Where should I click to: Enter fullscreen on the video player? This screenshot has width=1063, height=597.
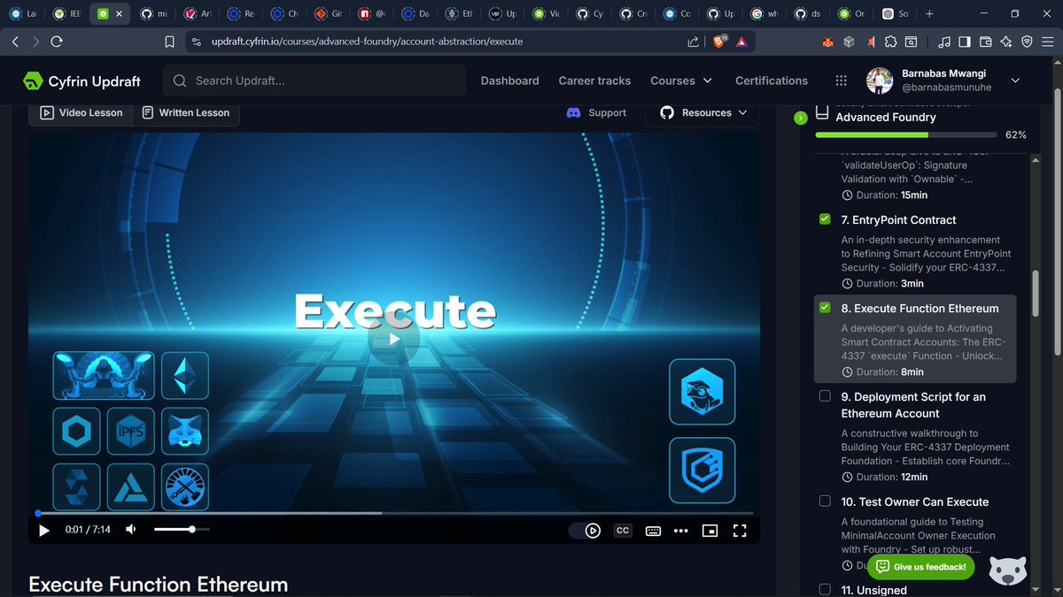point(740,531)
